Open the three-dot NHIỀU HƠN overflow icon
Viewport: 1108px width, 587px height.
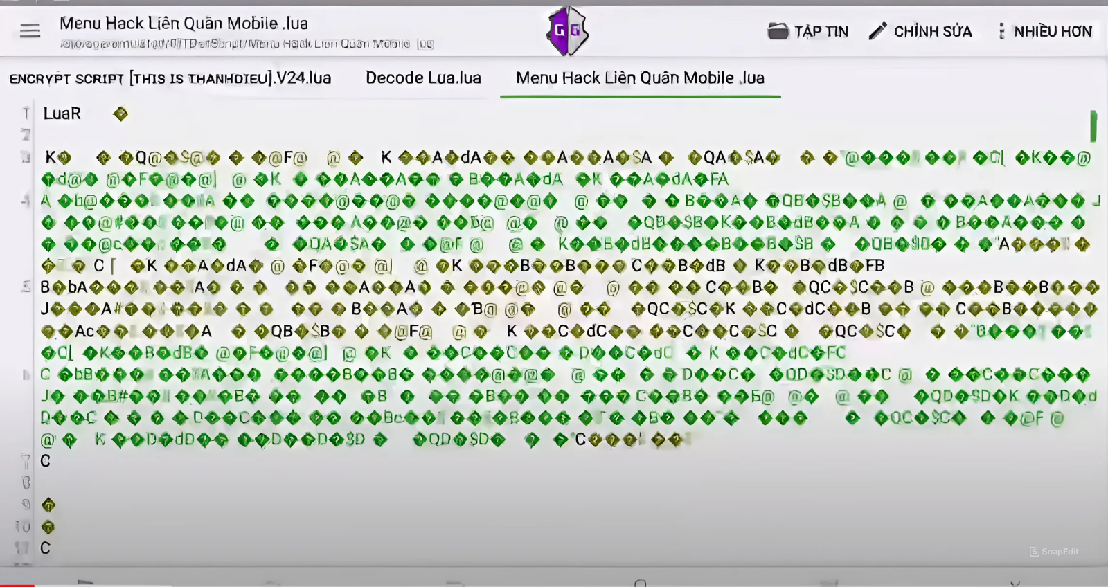point(1001,31)
